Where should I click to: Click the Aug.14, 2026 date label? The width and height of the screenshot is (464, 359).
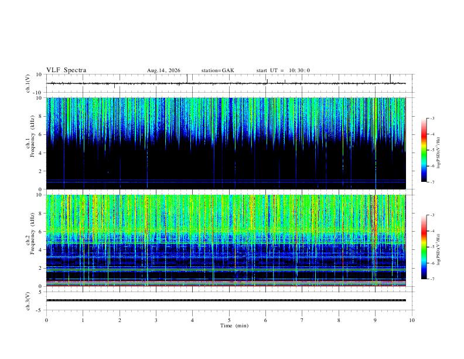point(163,70)
